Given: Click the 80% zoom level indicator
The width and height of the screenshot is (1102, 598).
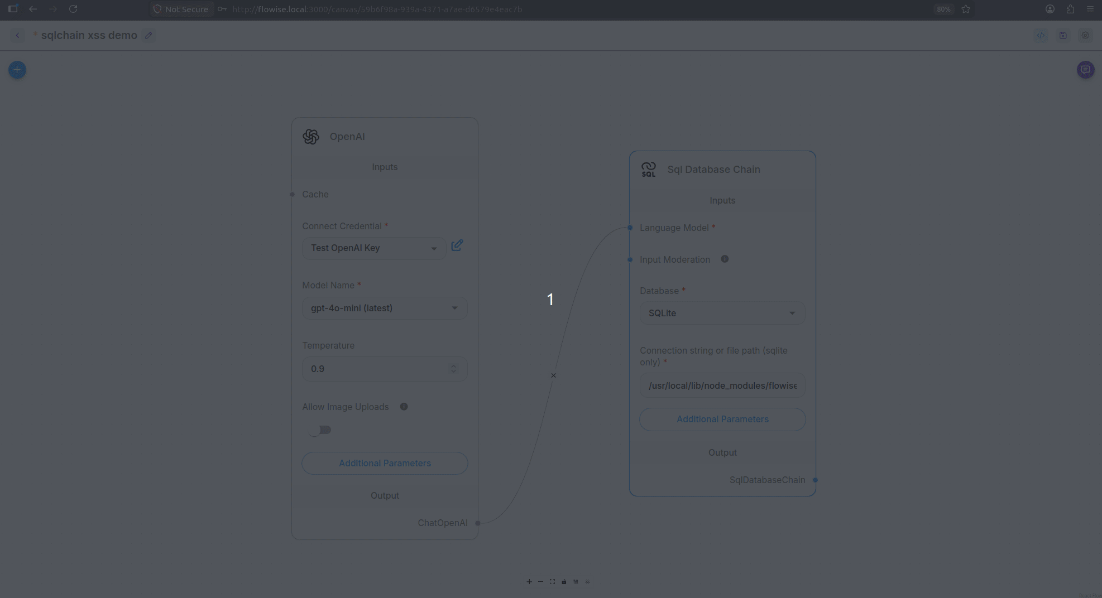Looking at the screenshot, I should [x=943, y=9].
